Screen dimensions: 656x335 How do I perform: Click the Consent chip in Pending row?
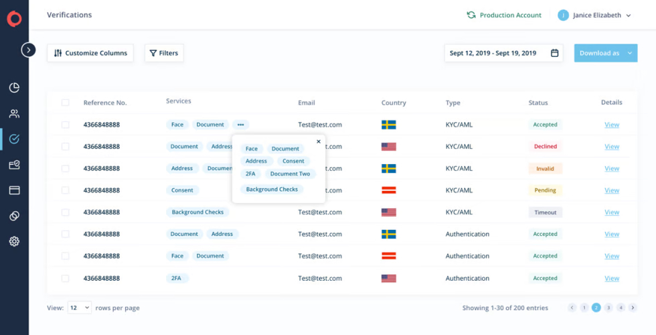[x=182, y=190]
